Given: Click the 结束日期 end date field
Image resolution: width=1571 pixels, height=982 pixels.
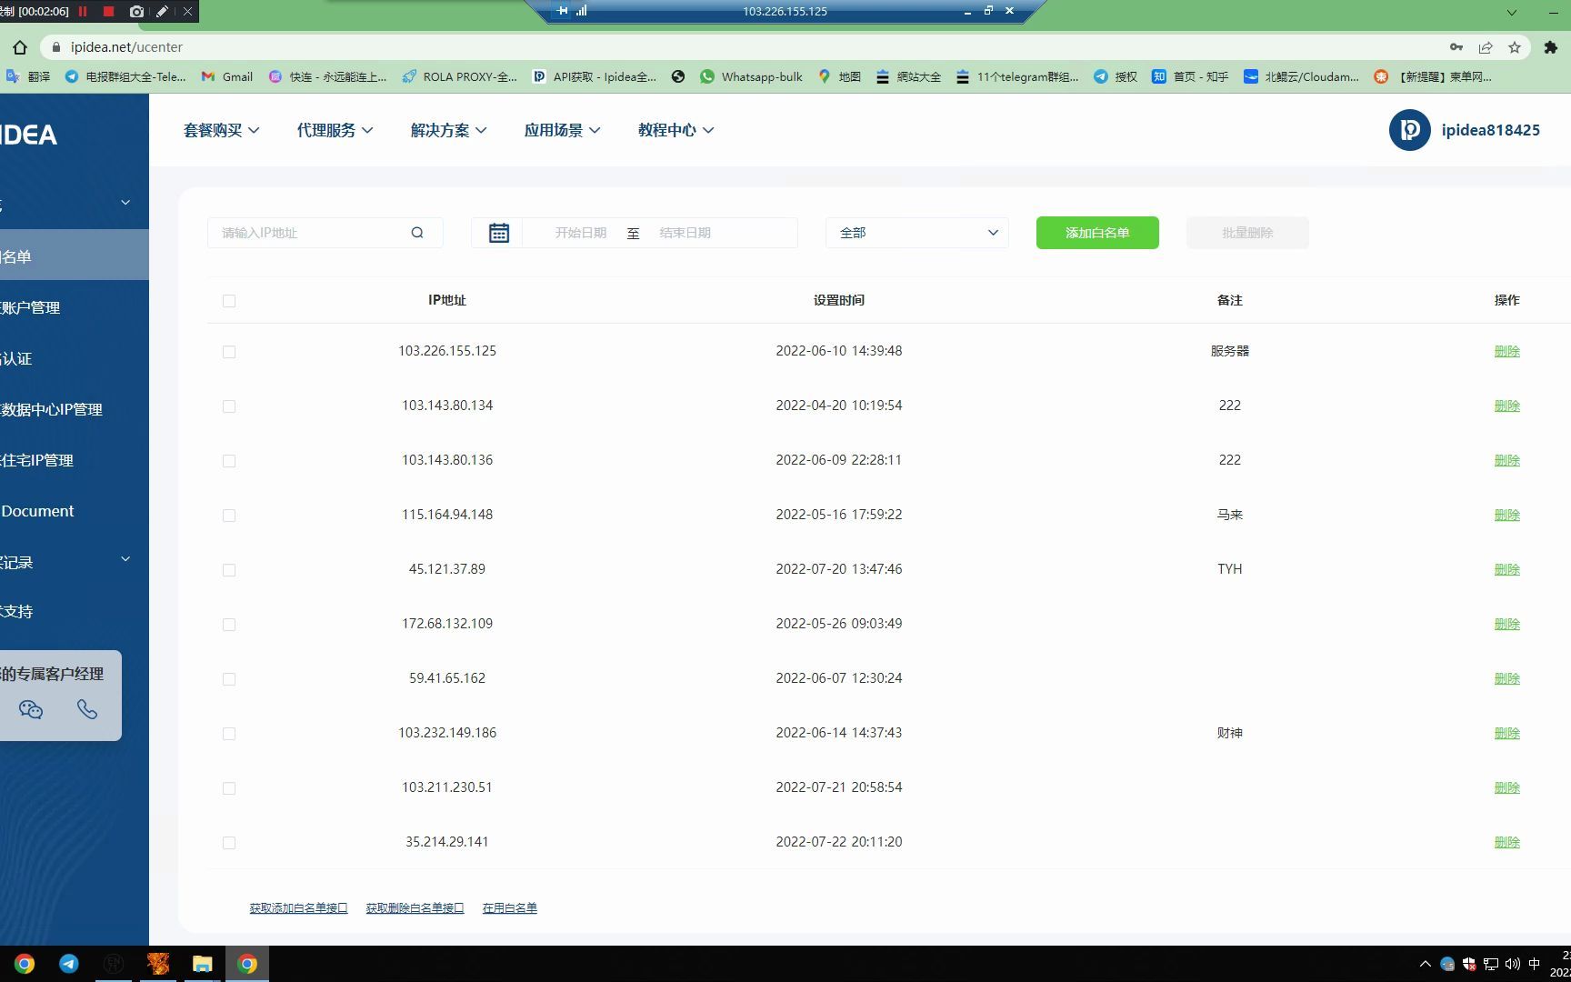Looking at the screenshot, I should tap(685, 233).
